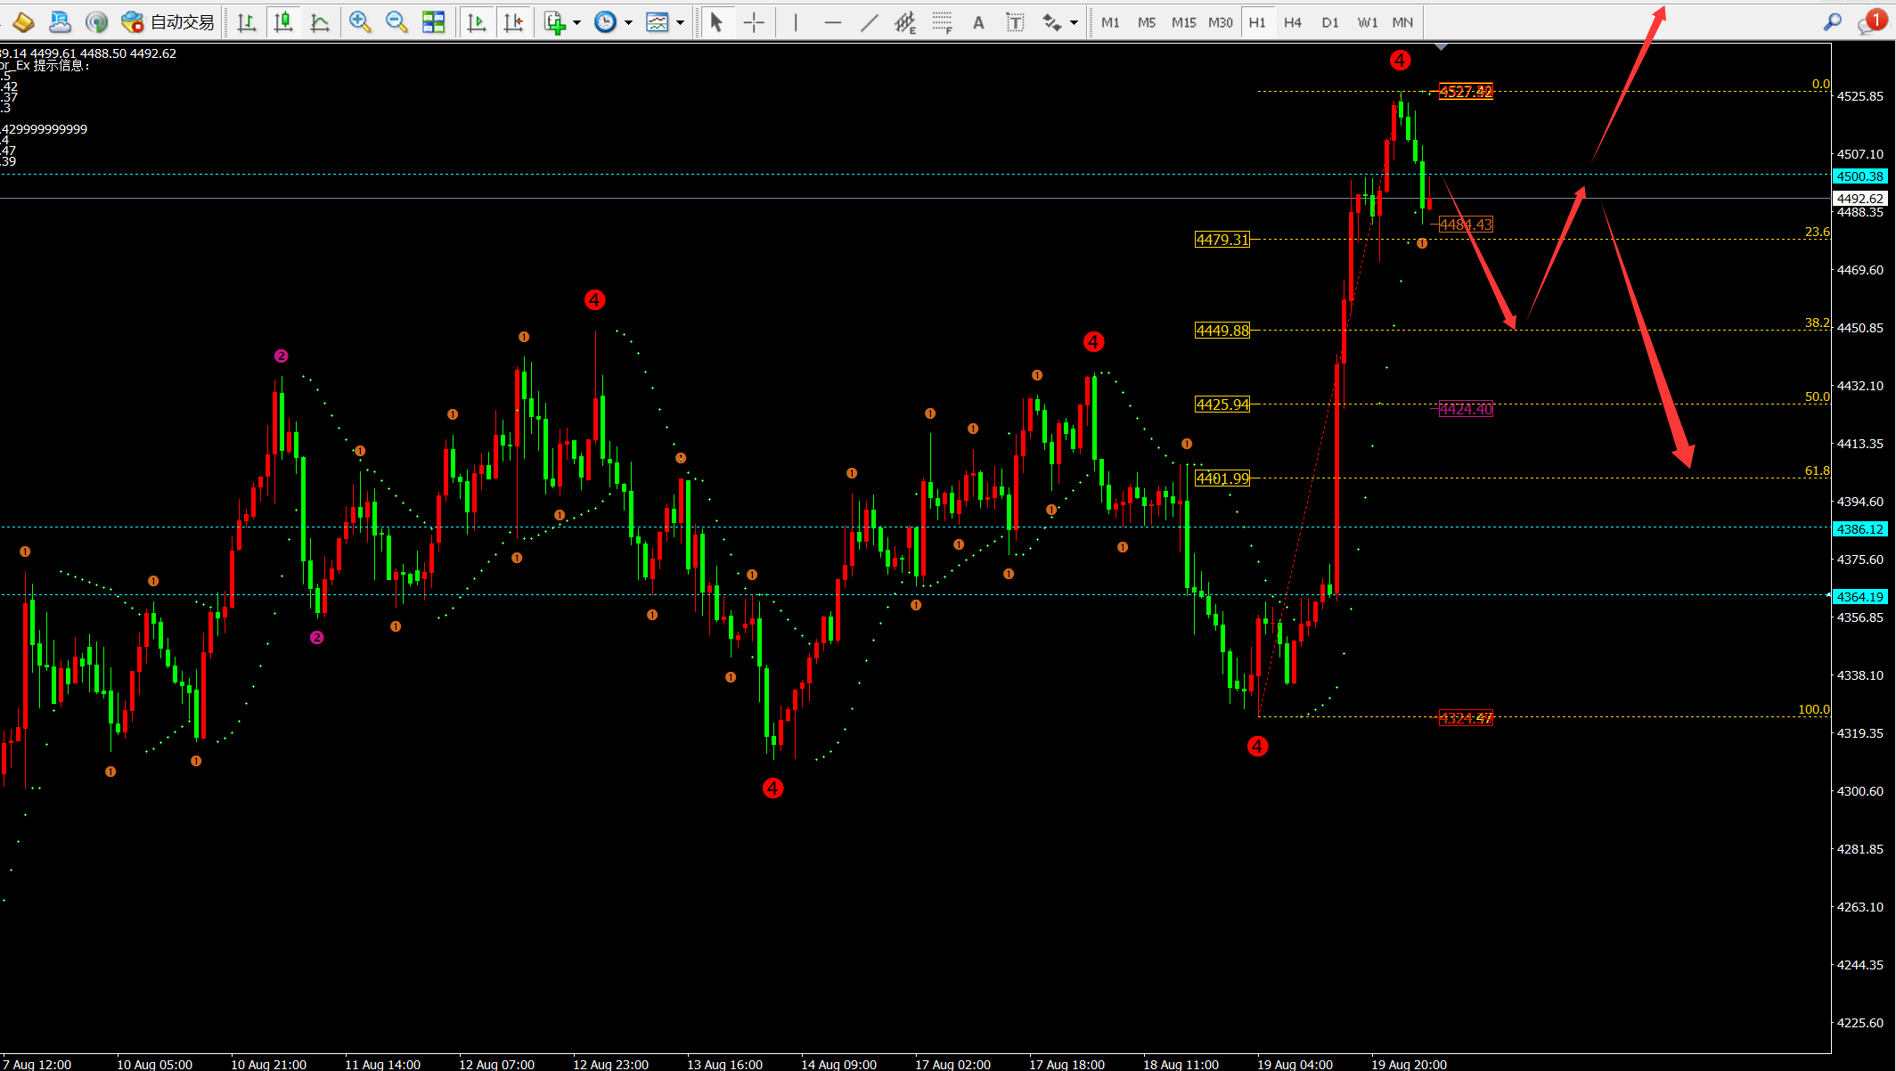Image resolution: width=1896 pixels, height=1071 pixels.
Task: Open the search magnifier icon
Action: pyautogui.click(x=1833, y=22)
